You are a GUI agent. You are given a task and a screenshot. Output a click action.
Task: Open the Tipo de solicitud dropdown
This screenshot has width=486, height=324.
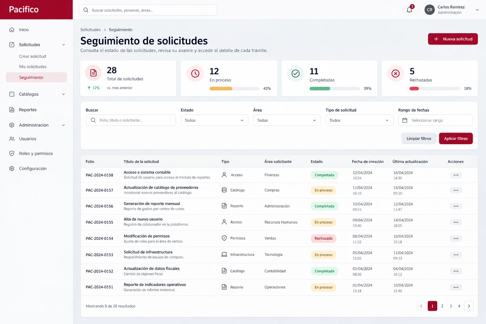(x=359, y=120)
